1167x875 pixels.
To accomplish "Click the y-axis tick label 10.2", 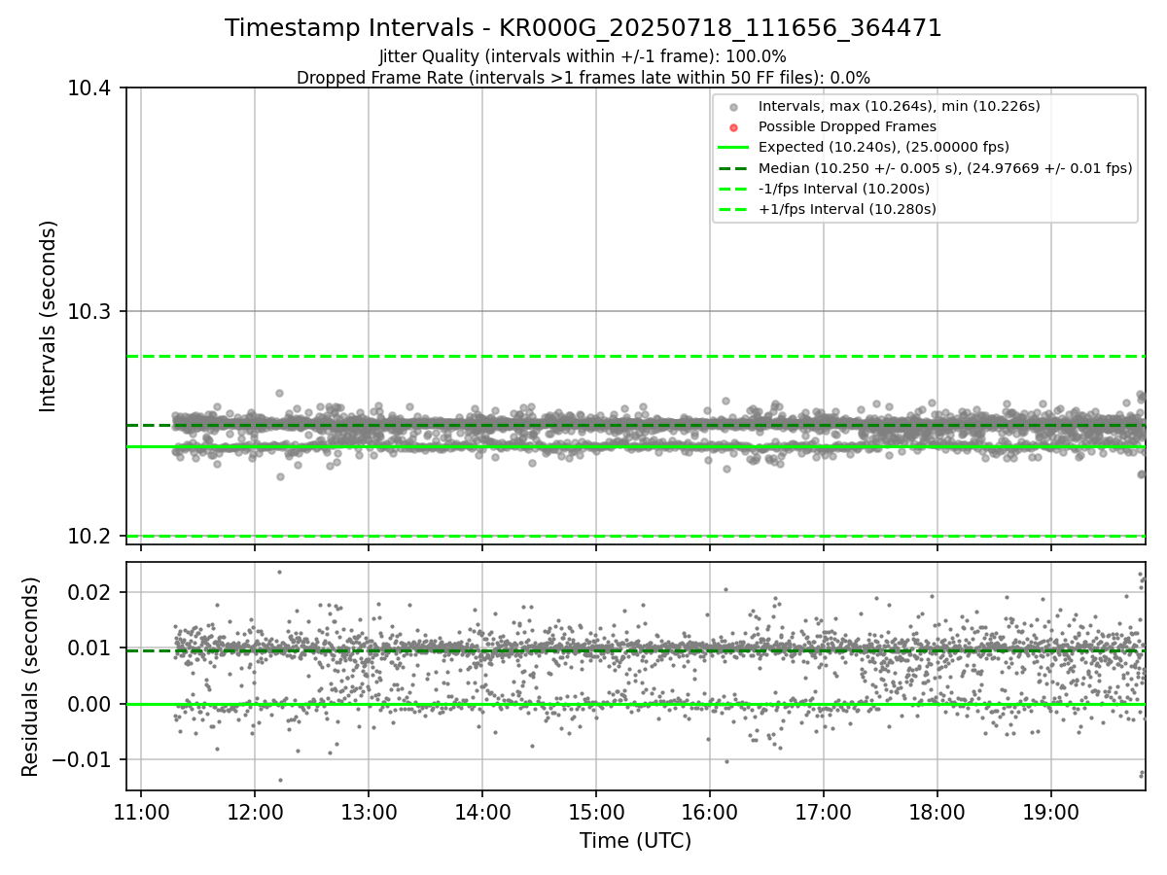I will point(89,537).
